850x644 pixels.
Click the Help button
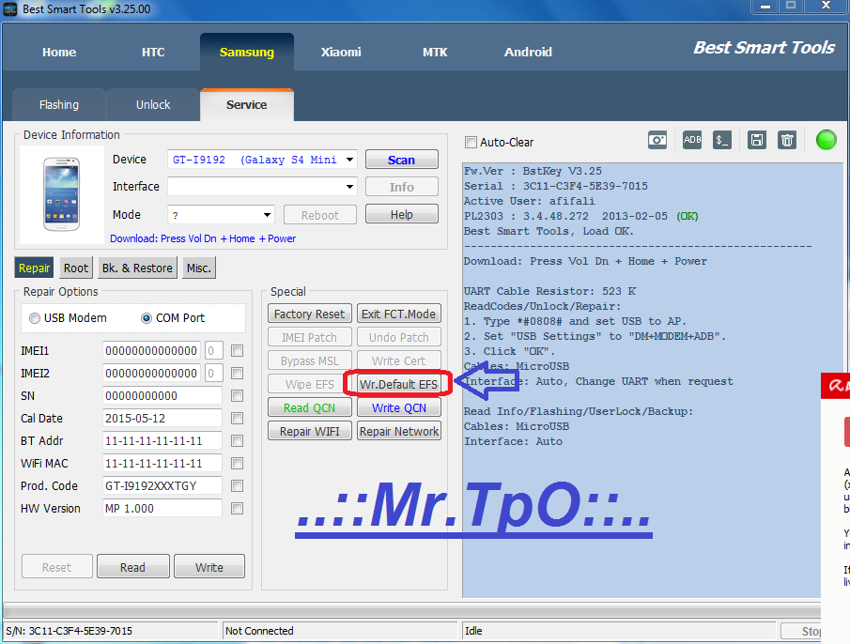coord(402,214)
